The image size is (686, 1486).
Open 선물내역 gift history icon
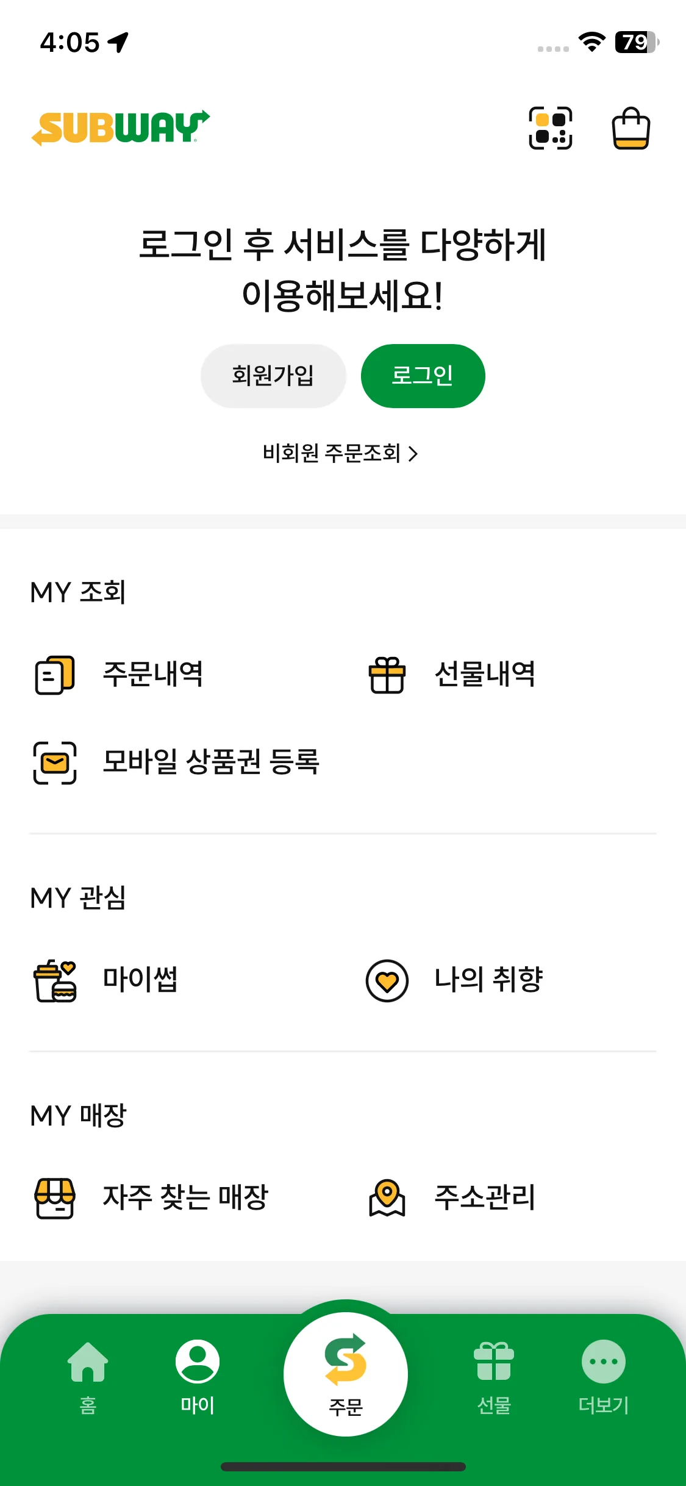coord(387,675)
